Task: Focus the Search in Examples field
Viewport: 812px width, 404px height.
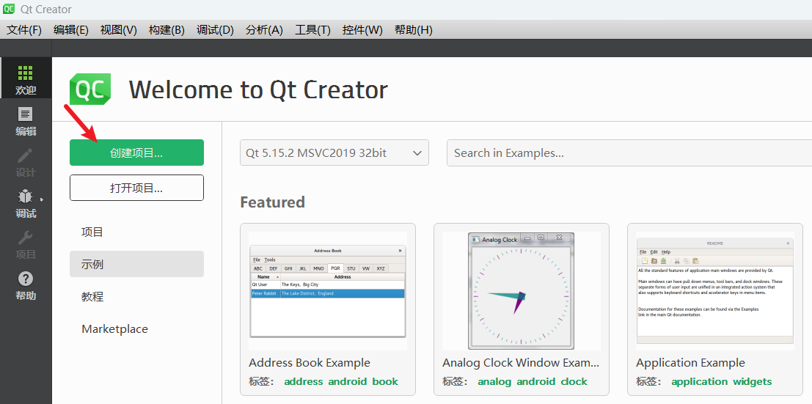Action: tap(629, 153)
